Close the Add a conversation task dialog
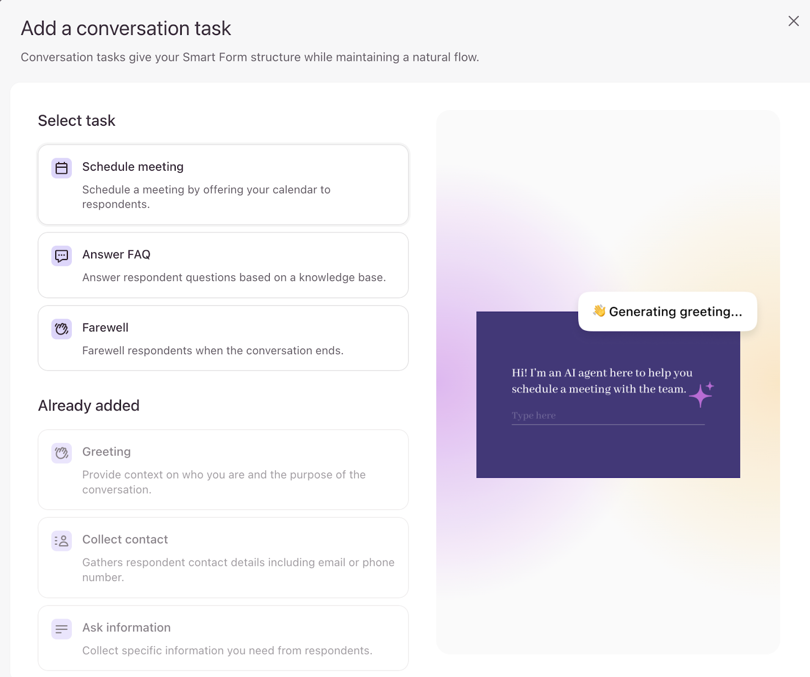This screenshot has width=810, height=677. (793, 21)
